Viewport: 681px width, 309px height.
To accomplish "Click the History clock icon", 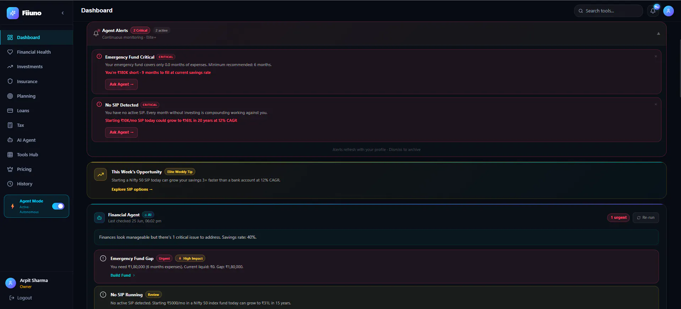I will pyautogui.click(x=10, y=184).
